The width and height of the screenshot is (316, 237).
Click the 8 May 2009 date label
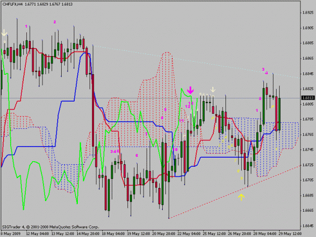11,233
